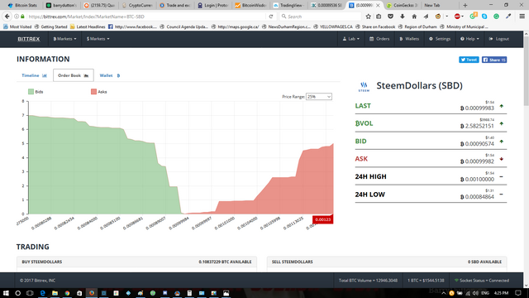529x298 pixels.
Task: Click the BID price value 0.00090574
Action: click(479, 143)
